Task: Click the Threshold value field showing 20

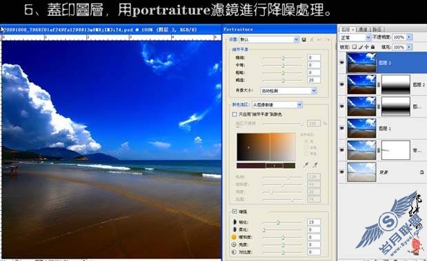Action: click(314, 80)
